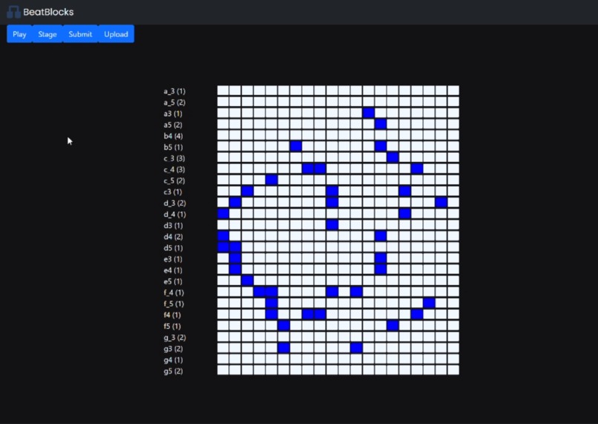Viewport: 598px width, 424px height.
Task: Click the f4 (1) note label
Action: tap(172, 316)
